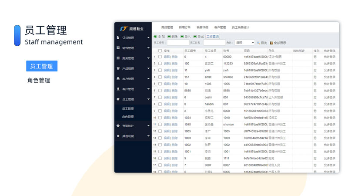Expand the 财务管理 sidebar menu arrow
This screenshot has height=196, width=348.
pyautogui.click(x=148, y=58)
